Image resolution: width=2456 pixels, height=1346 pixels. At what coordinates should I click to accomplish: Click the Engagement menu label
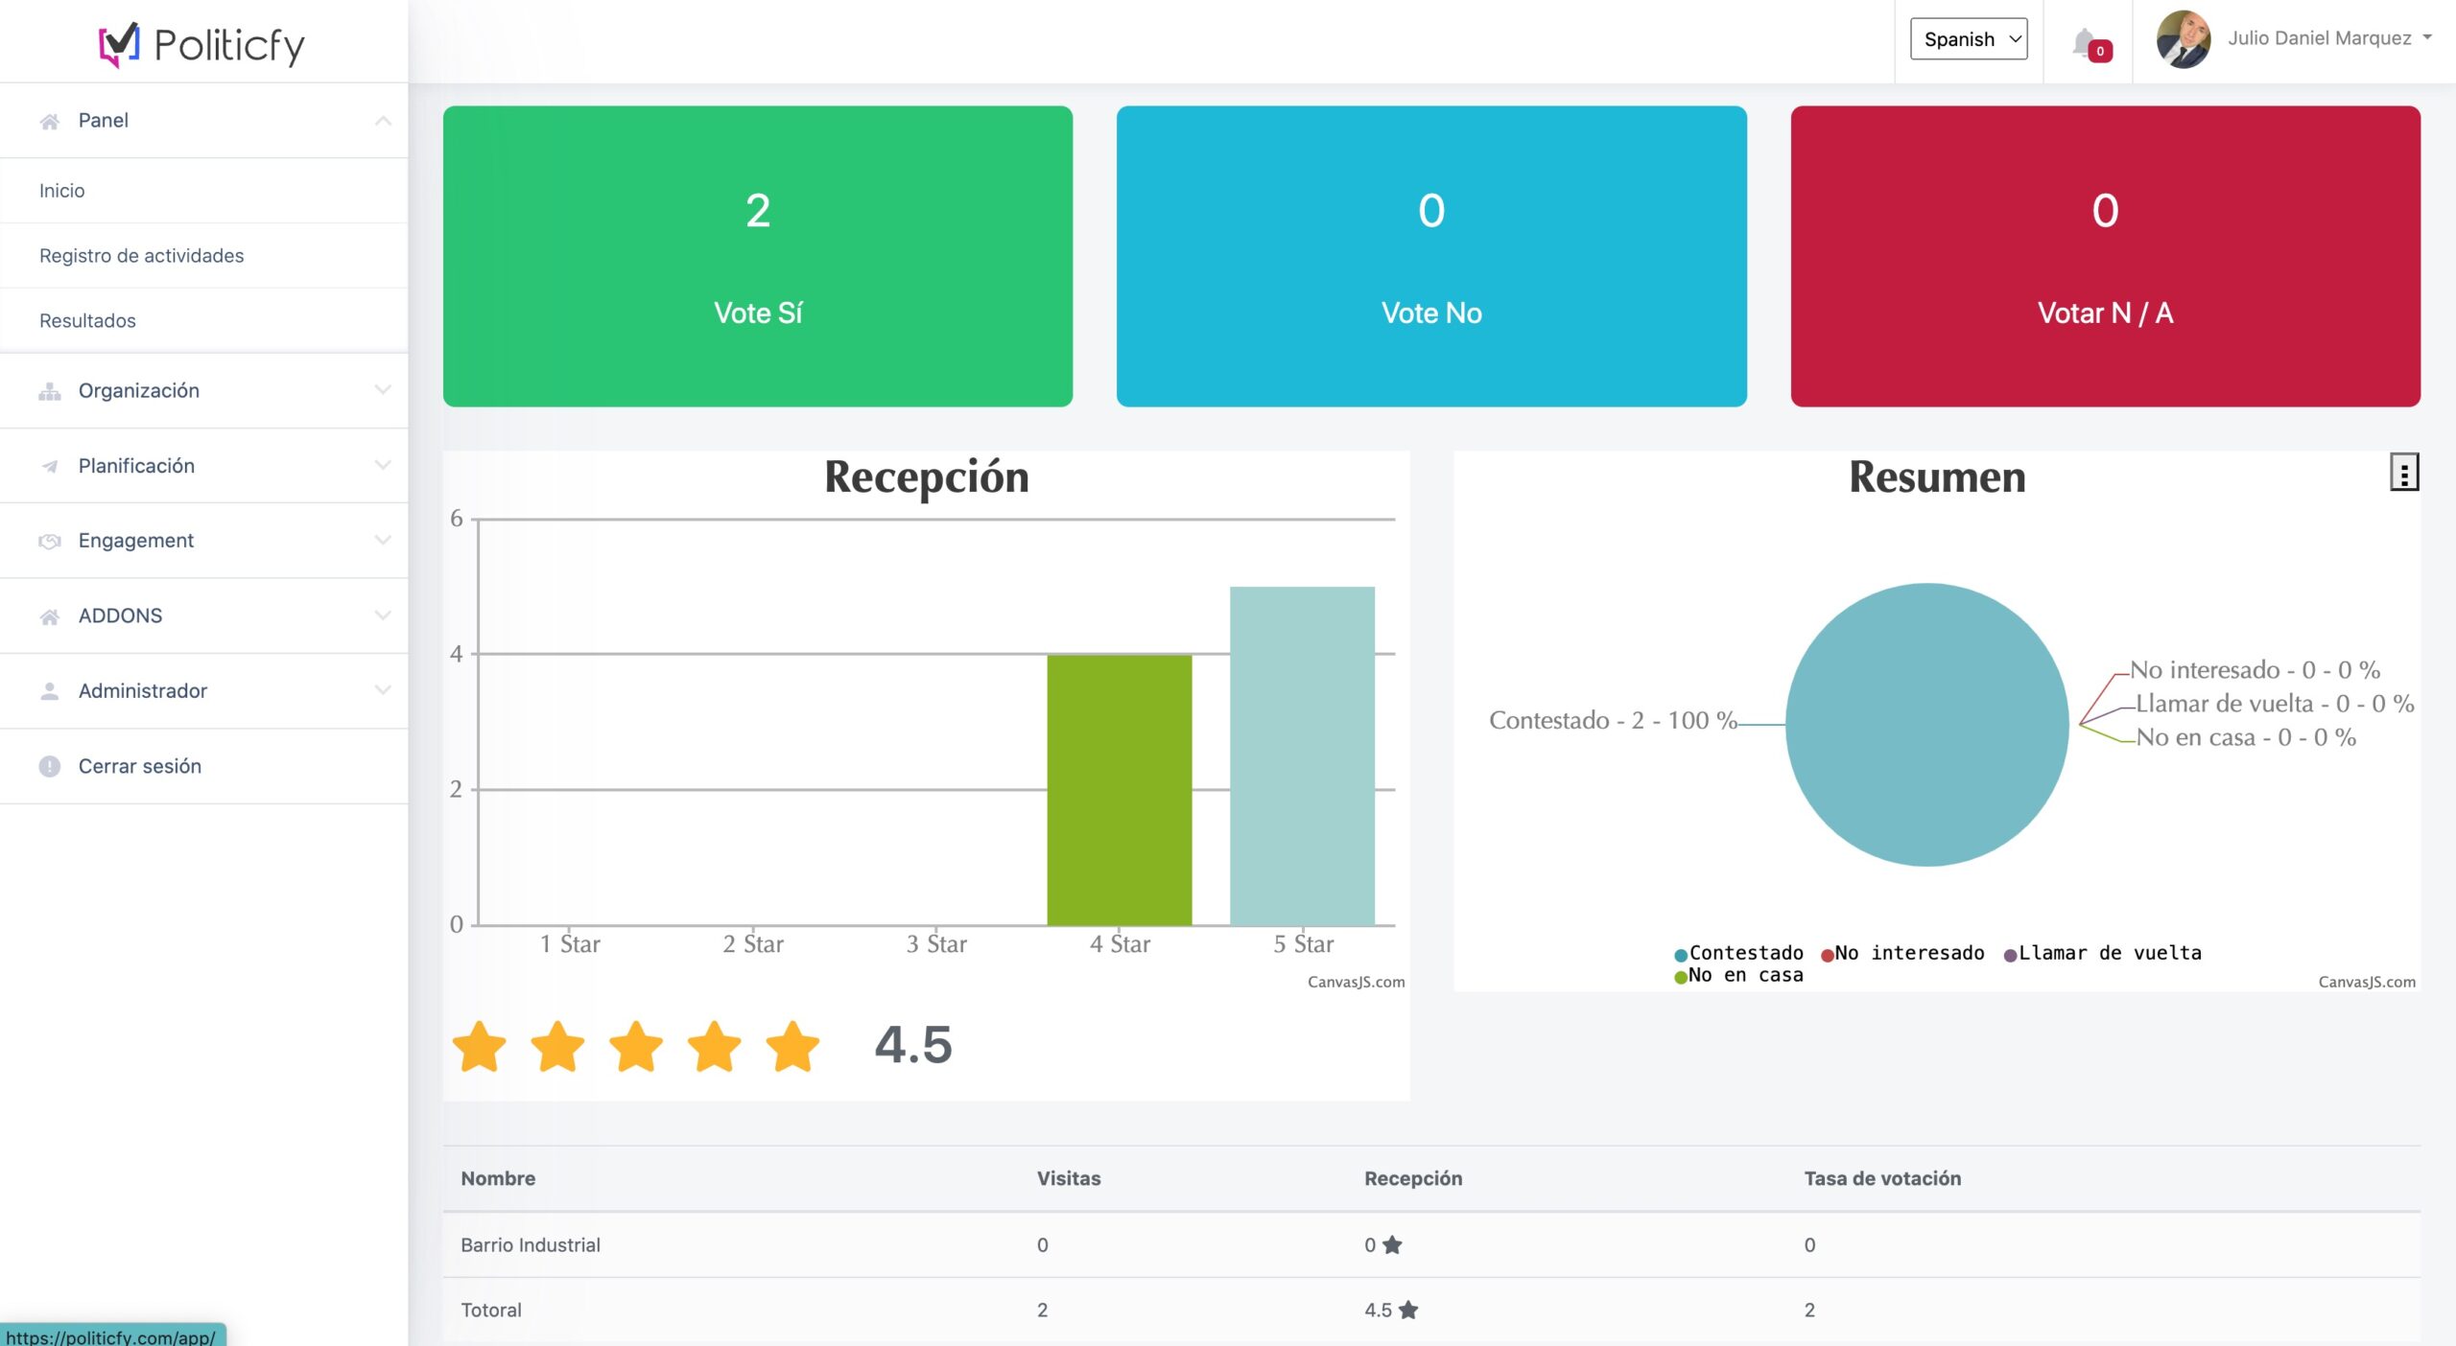coord(136,541)
